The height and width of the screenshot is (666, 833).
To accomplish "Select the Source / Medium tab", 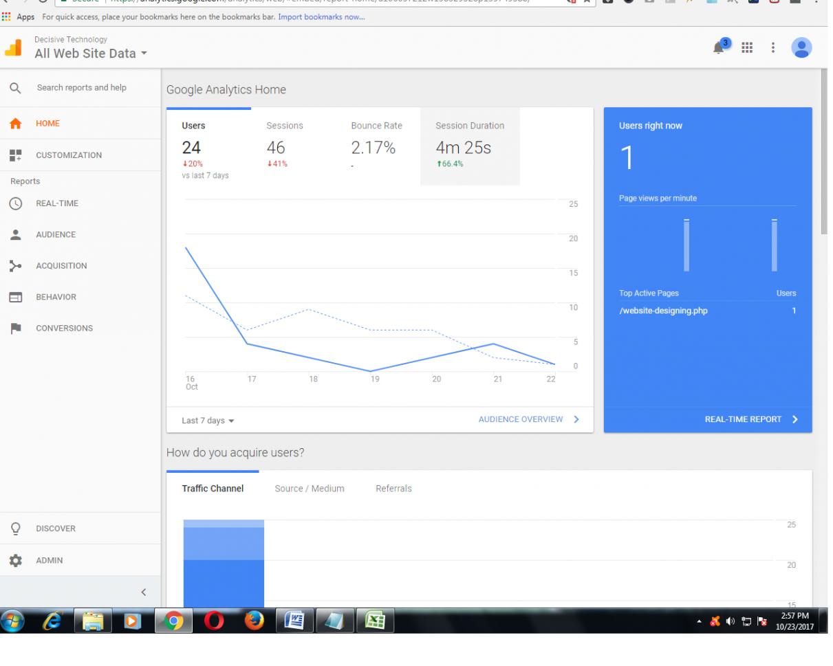I will (x=309, y=489).
